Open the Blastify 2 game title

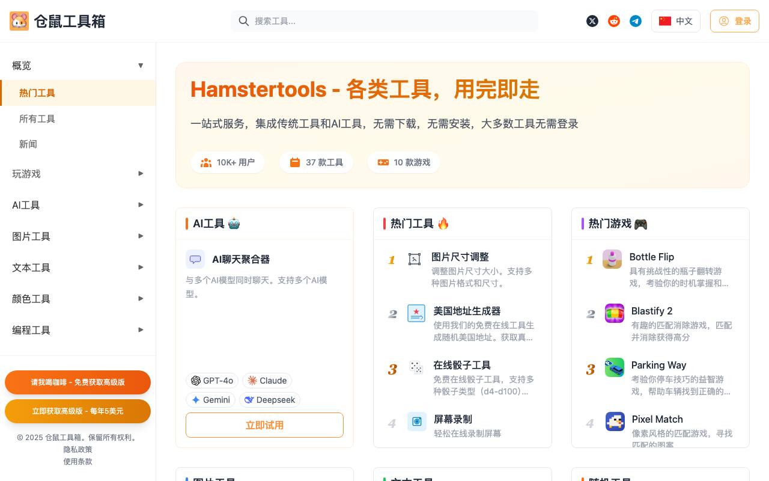652,311
